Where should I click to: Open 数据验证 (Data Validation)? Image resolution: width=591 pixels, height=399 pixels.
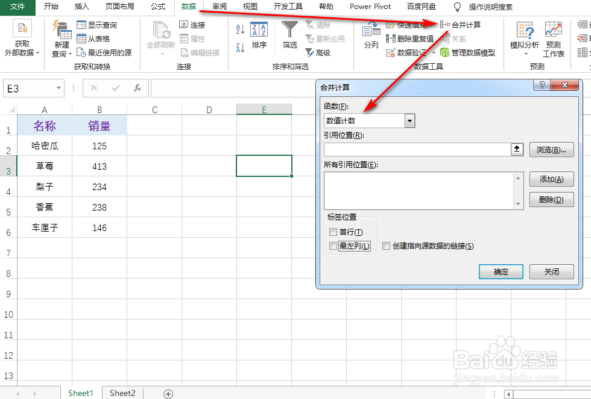(390, 52)
